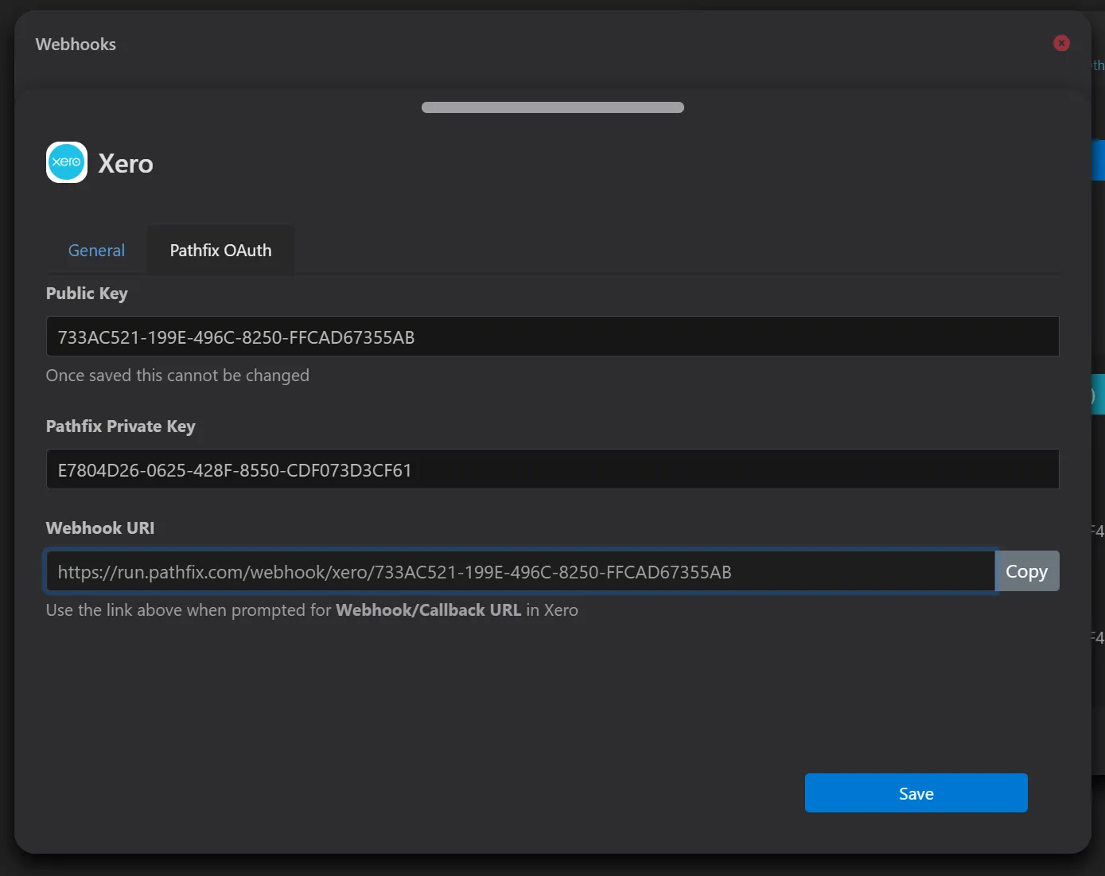The image size is (1105, 876).
Task: Switch to the General tab
Action: 96,251
